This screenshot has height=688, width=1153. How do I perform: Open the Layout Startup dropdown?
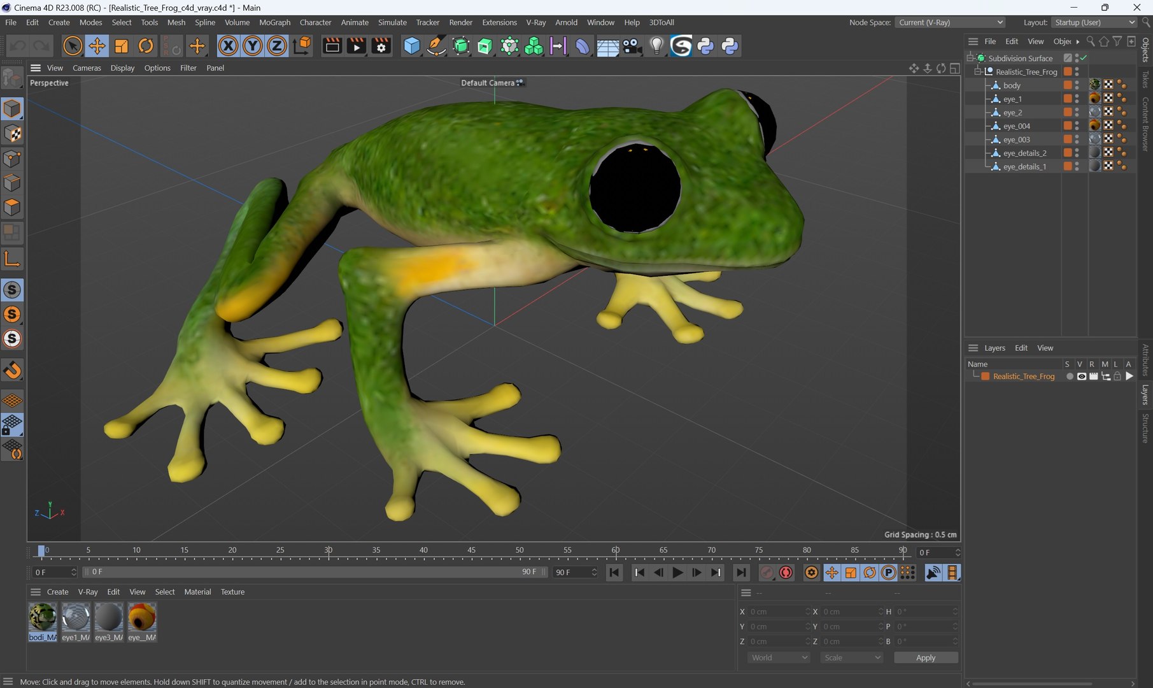pyautogui.click(x=1094, y=22)
